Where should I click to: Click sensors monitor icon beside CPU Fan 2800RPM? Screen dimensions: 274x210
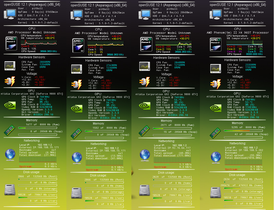10,66
